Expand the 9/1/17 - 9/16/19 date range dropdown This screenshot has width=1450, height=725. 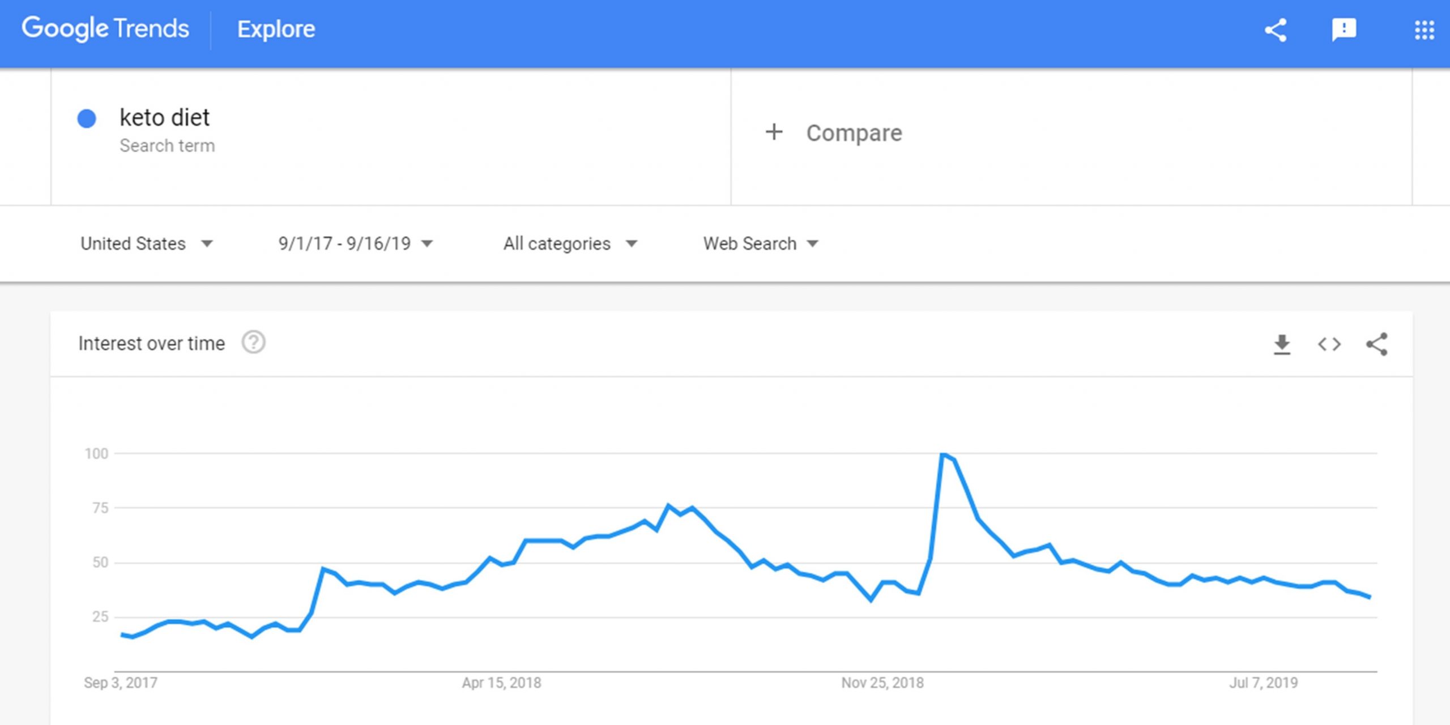tap(355, 243)
